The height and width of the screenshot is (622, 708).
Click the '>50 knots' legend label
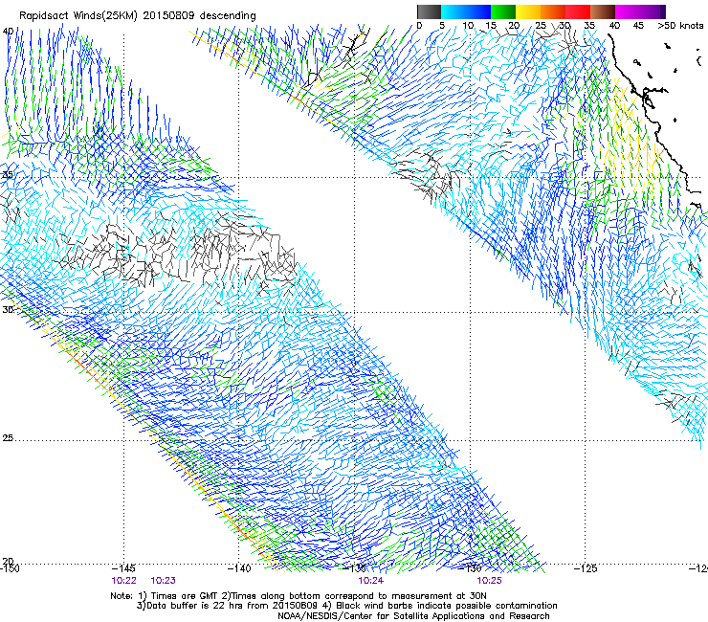(x=680, y=26)
